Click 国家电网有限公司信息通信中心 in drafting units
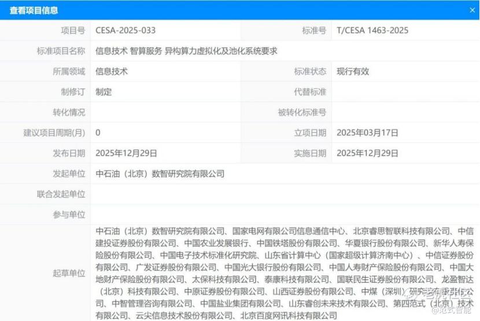 (x=289, y=231)
